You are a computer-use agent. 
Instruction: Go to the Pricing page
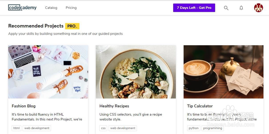point(71,8)
